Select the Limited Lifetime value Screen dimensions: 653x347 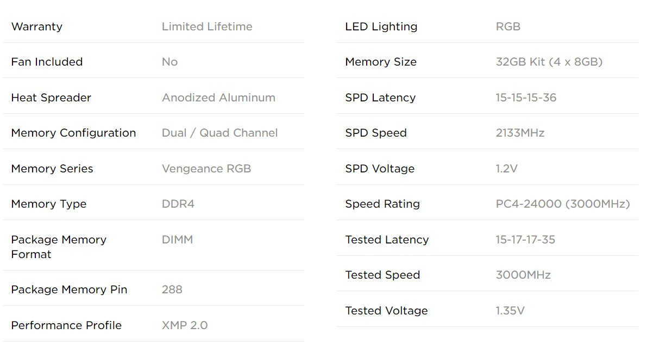point(207,27)
